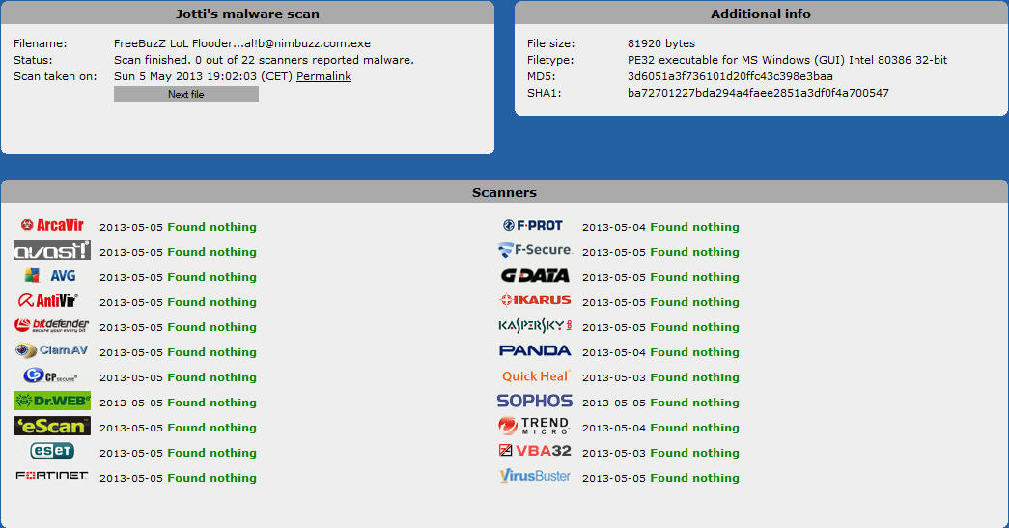Screen dimensions: 1009x528
Task: Click the Additional info panel header
Action: 760,14
